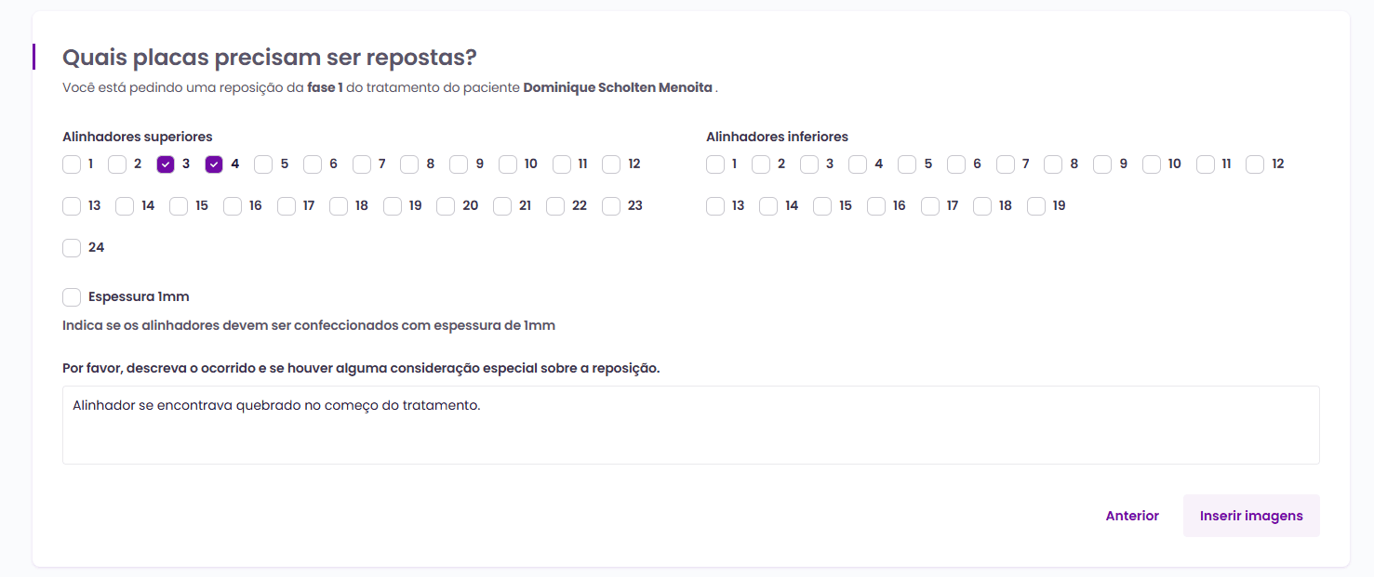The image size is (1374, 577).
Task: Select lower aligner 13 checkbox
Action: tap(715, 206)
